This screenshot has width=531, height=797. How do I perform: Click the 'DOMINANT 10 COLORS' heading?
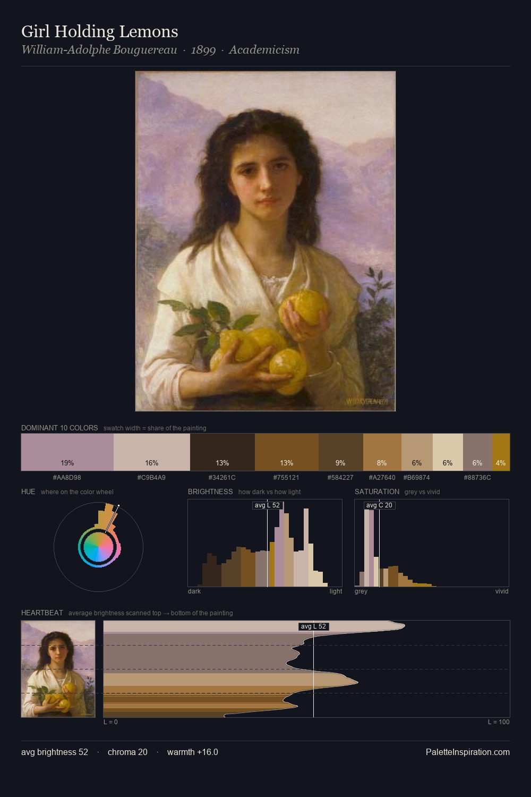59,428
